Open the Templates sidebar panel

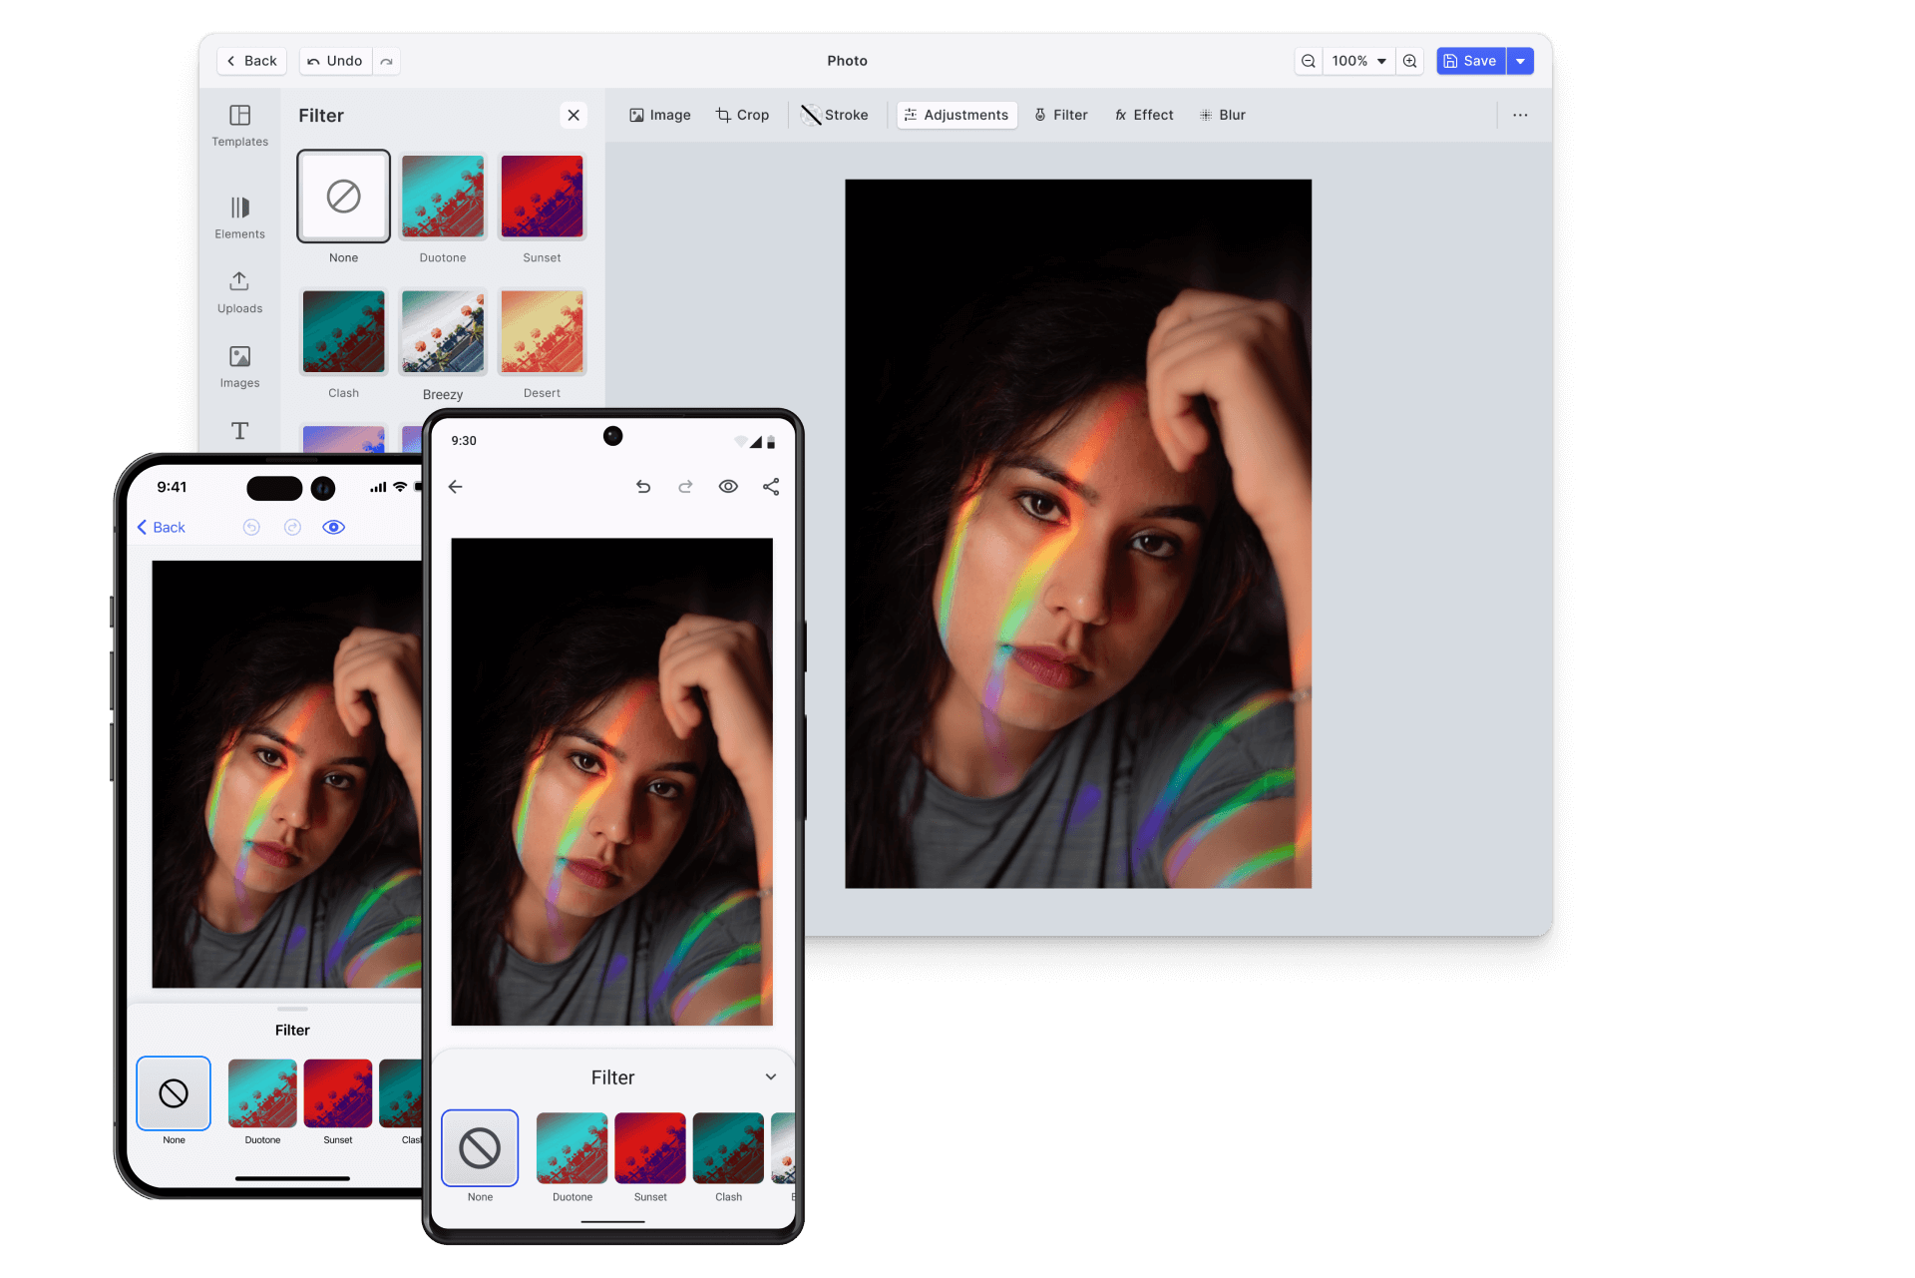[x=239, y=126]
